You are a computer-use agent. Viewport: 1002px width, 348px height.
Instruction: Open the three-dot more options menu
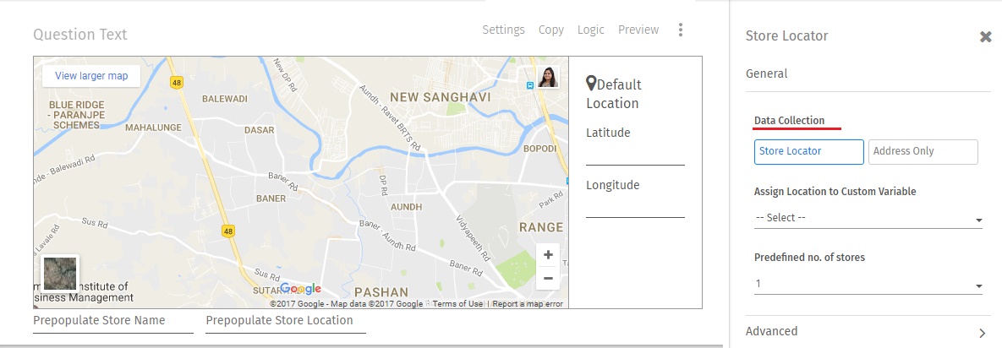point(681,30)
